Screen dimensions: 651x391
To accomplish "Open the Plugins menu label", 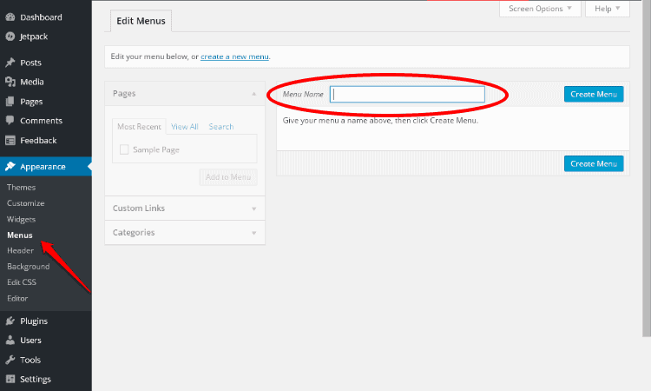I will coord(34,321).
